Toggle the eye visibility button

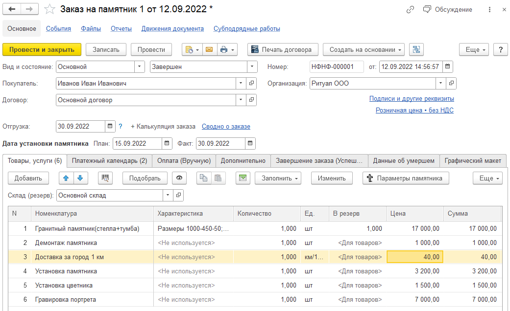(x=179, y=178)
